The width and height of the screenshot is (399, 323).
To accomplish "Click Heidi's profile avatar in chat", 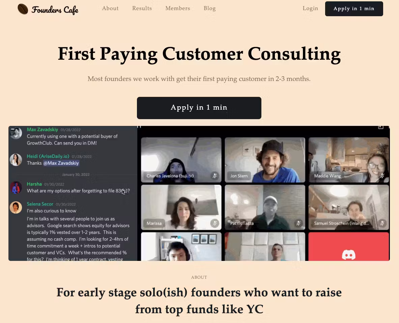I will click(16, 160).
